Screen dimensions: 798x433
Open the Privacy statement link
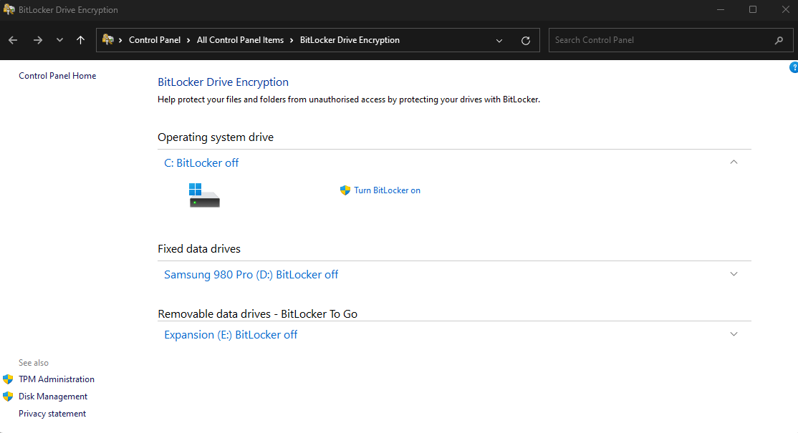click(52, 413)
